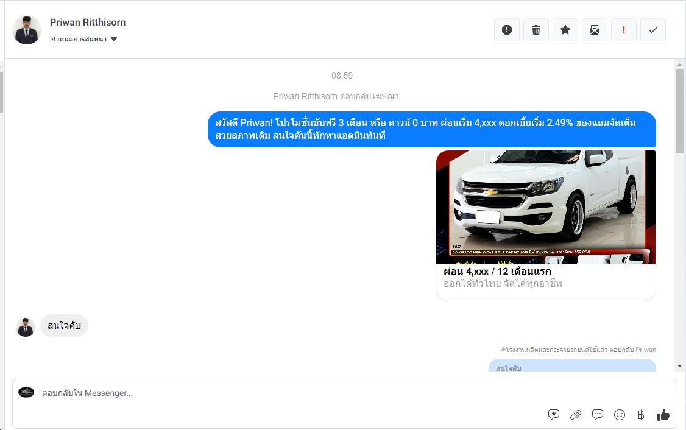Send a thumbs-up like
The width and height of the screenshot is (686, 430).
[663, 415]
